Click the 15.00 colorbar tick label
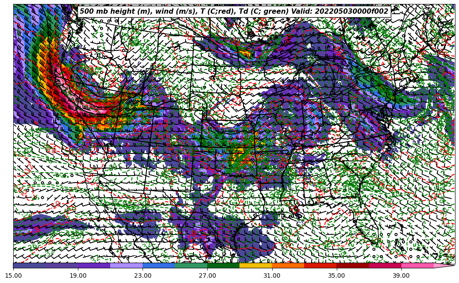This screenshot has width=459, height=283. [13, 275]
